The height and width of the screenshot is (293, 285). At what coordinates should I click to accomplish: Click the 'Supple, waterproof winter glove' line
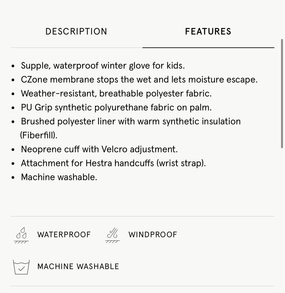point(103,66)
